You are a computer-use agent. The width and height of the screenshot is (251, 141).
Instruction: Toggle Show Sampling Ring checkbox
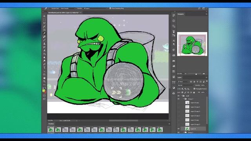[x=110, y=8]
